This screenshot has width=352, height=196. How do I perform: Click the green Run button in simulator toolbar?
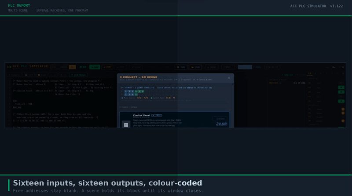(x=95, y=67)
